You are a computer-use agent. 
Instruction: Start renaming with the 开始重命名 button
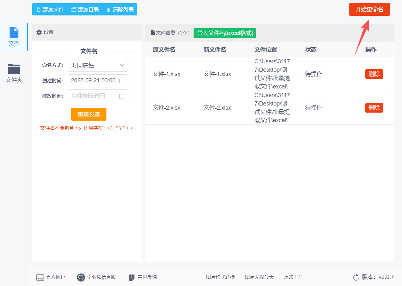point(369,9)
